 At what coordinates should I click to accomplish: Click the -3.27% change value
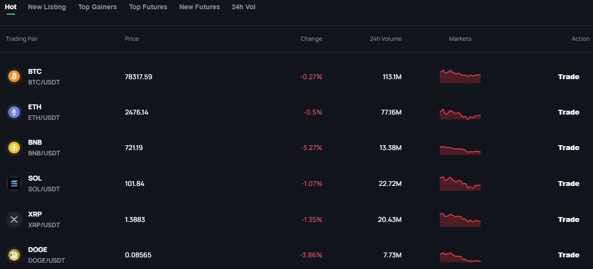point(311,148)
